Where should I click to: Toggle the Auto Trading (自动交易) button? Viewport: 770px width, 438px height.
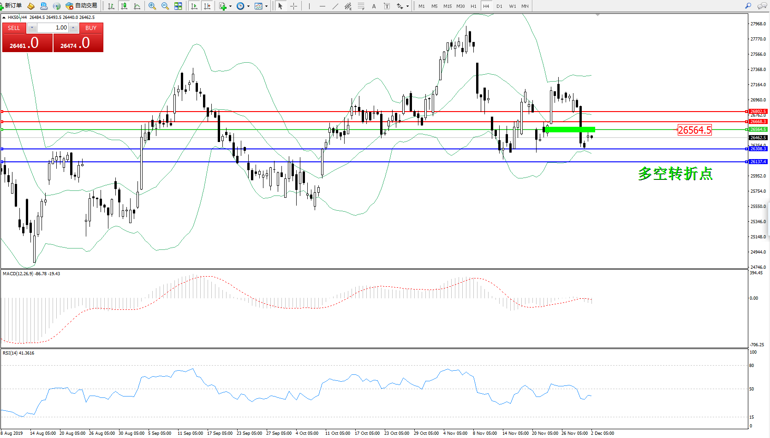[82, 6]
